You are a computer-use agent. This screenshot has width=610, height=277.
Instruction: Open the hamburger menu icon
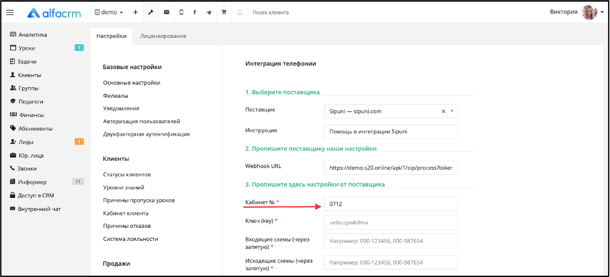coord(10,12)
